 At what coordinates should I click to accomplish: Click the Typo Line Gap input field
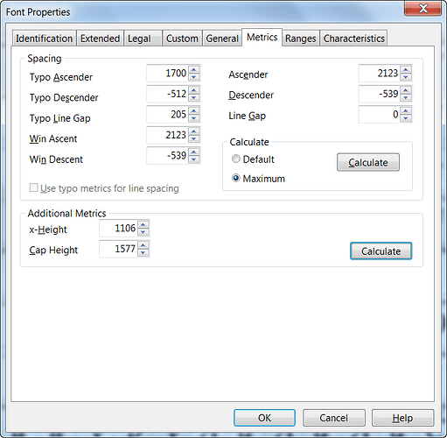(x=168, y=114)
